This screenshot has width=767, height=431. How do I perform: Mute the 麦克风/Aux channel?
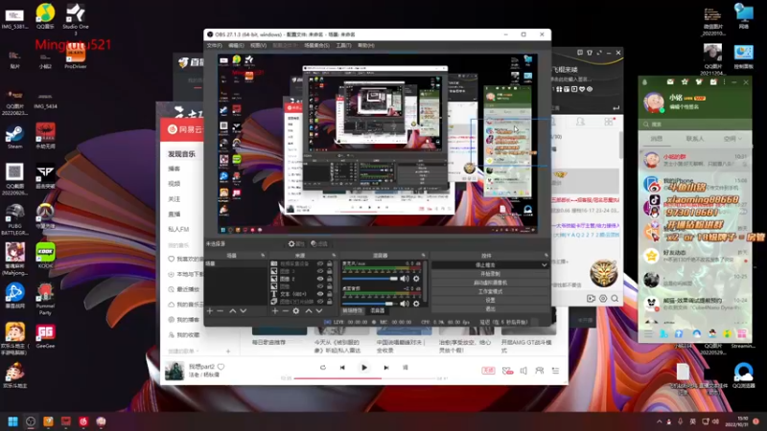(x=405, y=279)
